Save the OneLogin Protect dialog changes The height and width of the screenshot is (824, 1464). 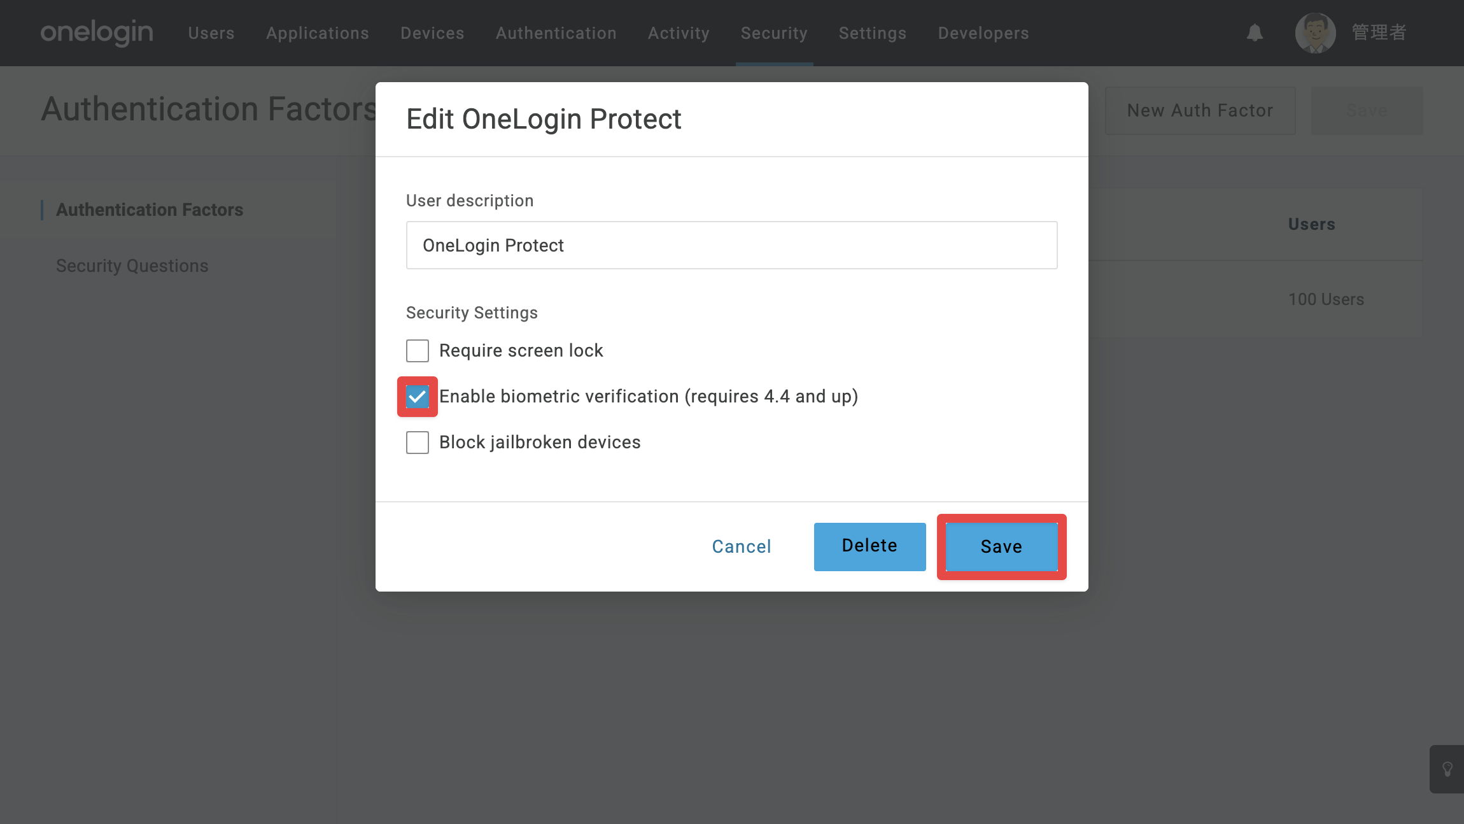point(1001,547)
